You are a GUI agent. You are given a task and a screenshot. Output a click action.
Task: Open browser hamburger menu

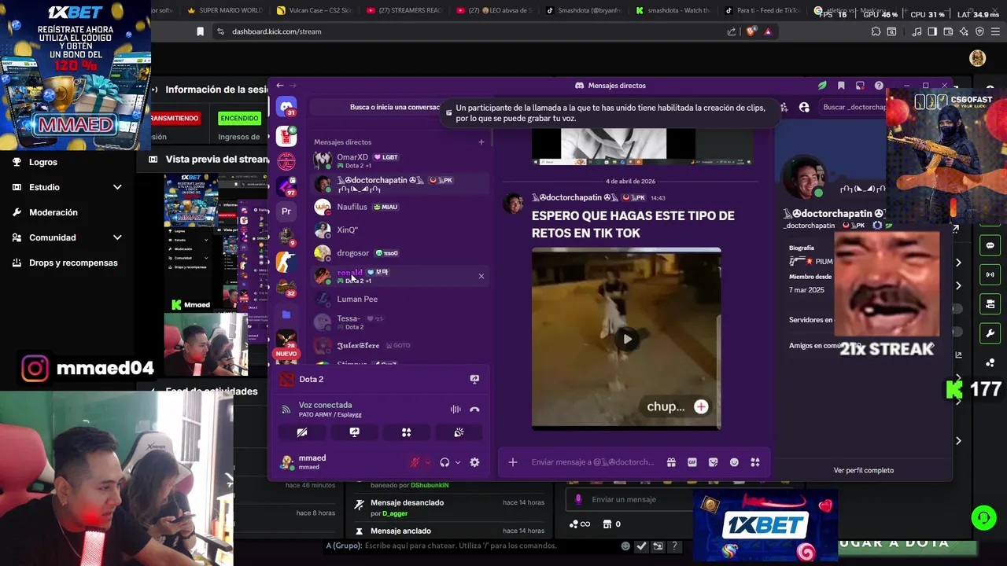(995, 31)
